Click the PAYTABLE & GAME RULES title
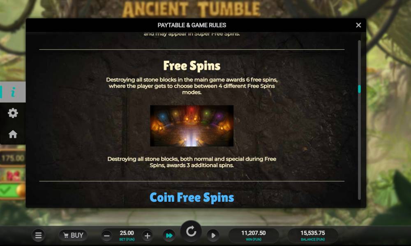Viewport: 411px width, 246px height. (x=192, y=25)
